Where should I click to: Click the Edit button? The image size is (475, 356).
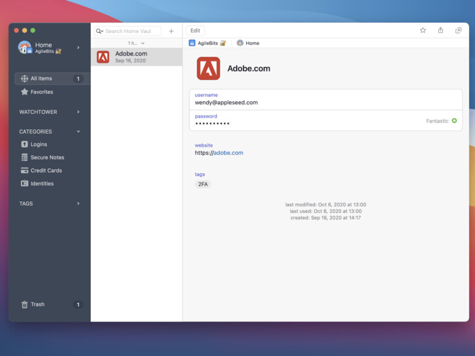(195, 31)
